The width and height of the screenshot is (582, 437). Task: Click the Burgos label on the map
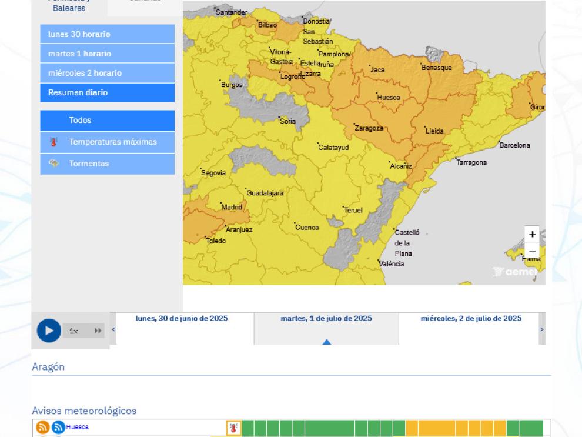(231, 85)
